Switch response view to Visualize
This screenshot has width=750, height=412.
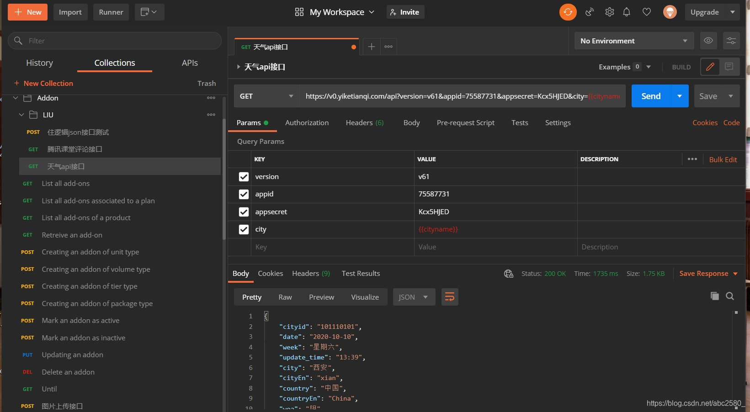click(365, 297)
